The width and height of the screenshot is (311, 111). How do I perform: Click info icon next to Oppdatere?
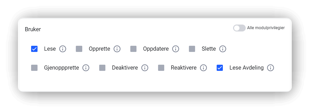176,49
